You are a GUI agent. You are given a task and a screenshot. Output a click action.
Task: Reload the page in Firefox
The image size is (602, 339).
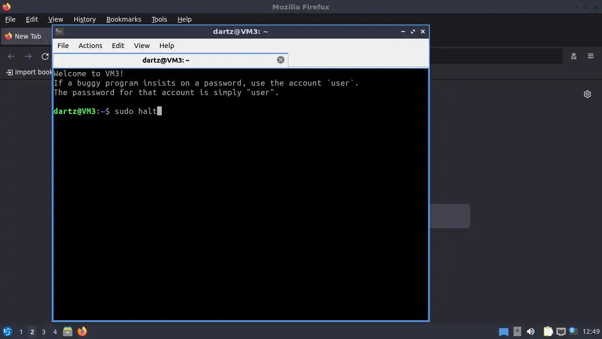click(45, 56)
